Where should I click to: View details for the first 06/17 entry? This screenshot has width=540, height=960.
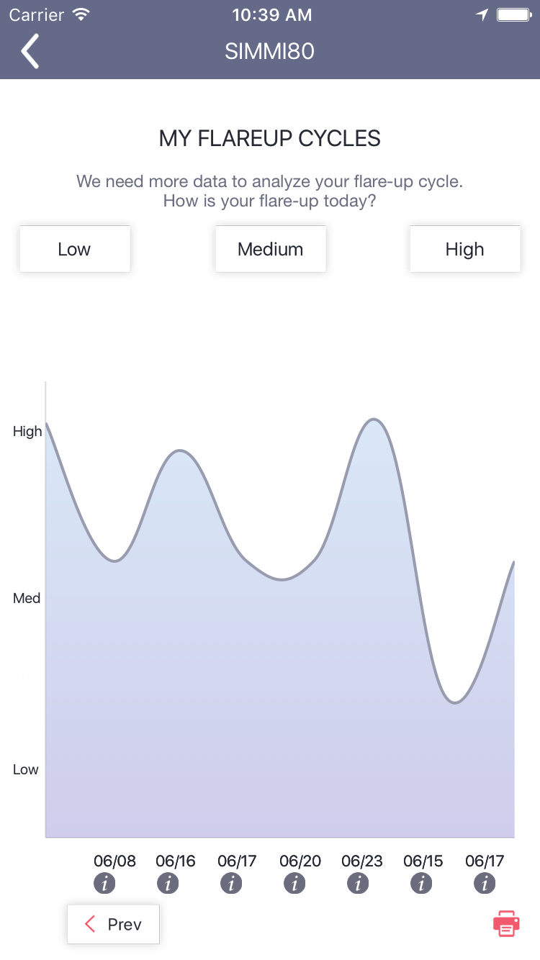(231, 883)
